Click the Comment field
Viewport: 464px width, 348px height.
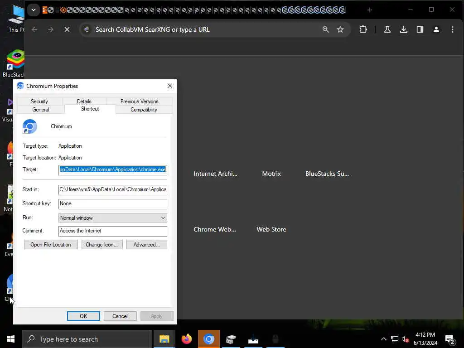(x=113, y=231)
